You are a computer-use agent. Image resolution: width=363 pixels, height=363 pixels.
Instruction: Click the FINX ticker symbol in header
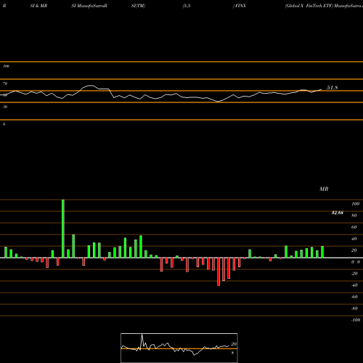coord(240,6)
